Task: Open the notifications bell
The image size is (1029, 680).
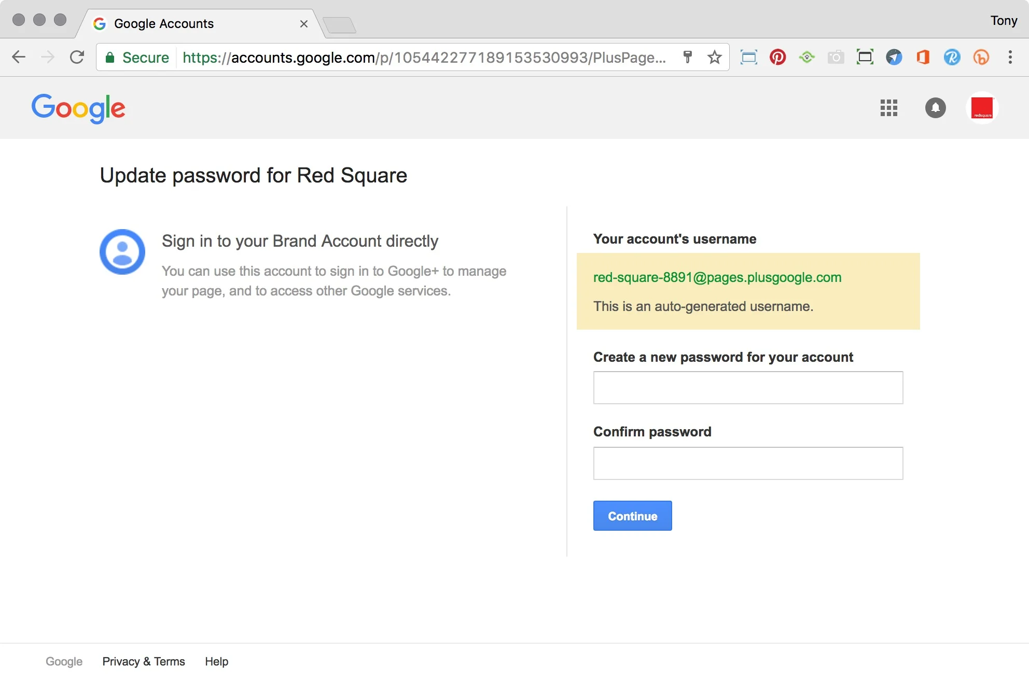Action: (935, 108)
